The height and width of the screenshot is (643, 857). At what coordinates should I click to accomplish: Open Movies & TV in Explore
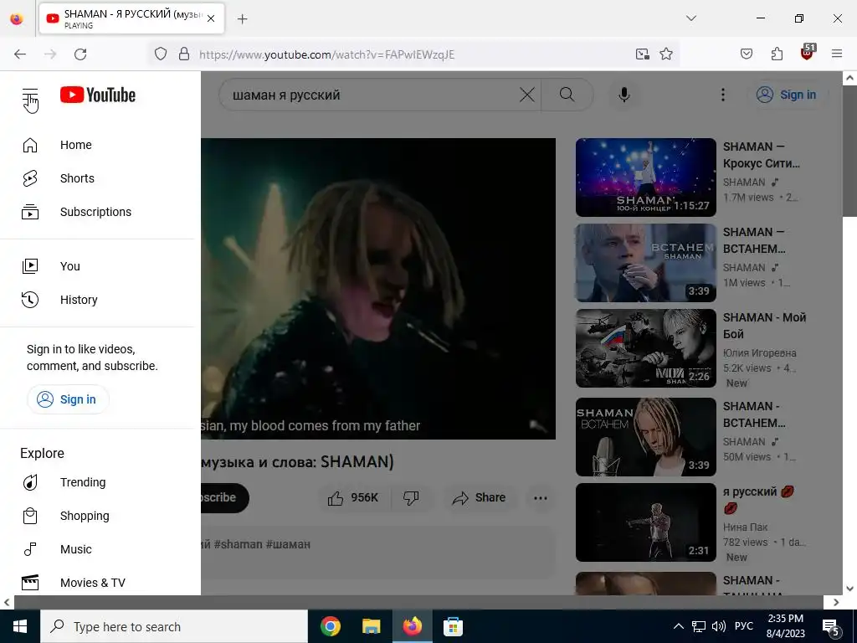(x=97, y=583)
